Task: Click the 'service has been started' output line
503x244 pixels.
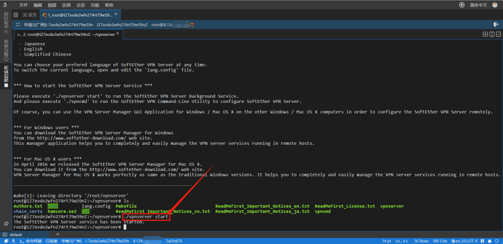Action: click(x=79, y=222)
